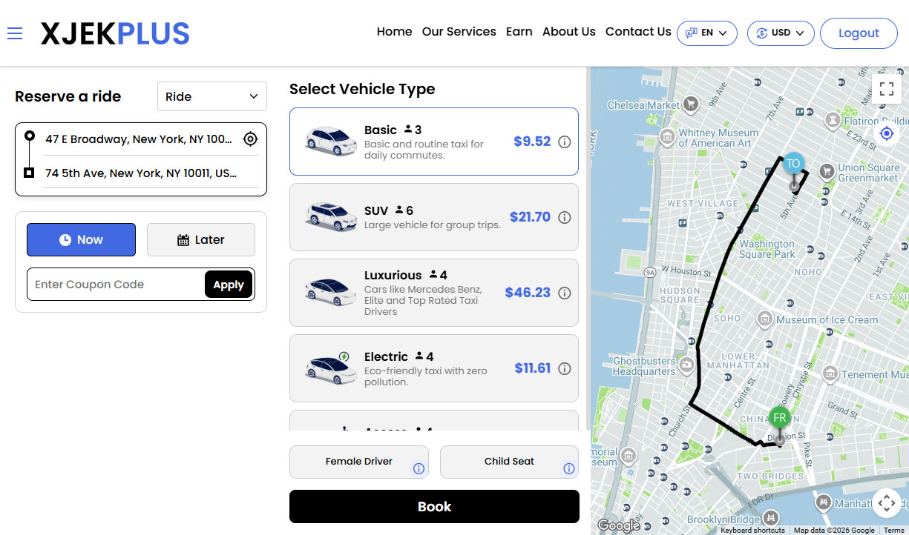
Task: Open the Ride type dropdown
Action: pos(211,96)
